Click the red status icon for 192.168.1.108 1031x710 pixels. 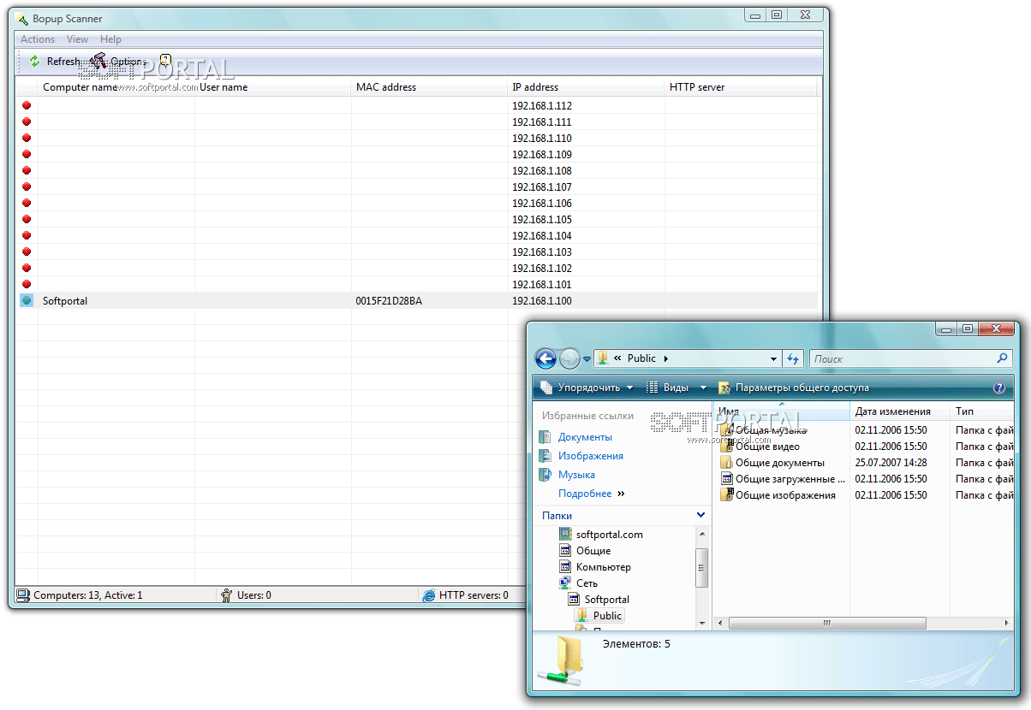pos(27,170)
